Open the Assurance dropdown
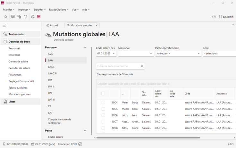The image size is (236, 148). coord(136,53)
